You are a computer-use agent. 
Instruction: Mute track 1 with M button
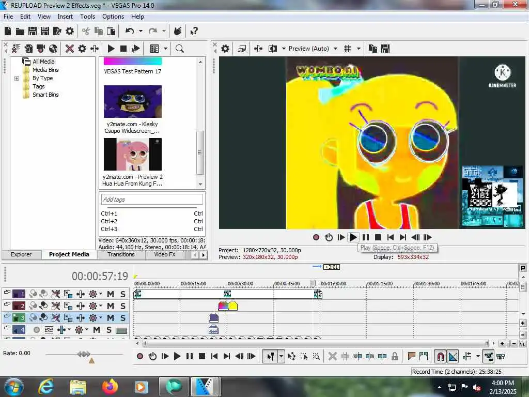point(111,294)
